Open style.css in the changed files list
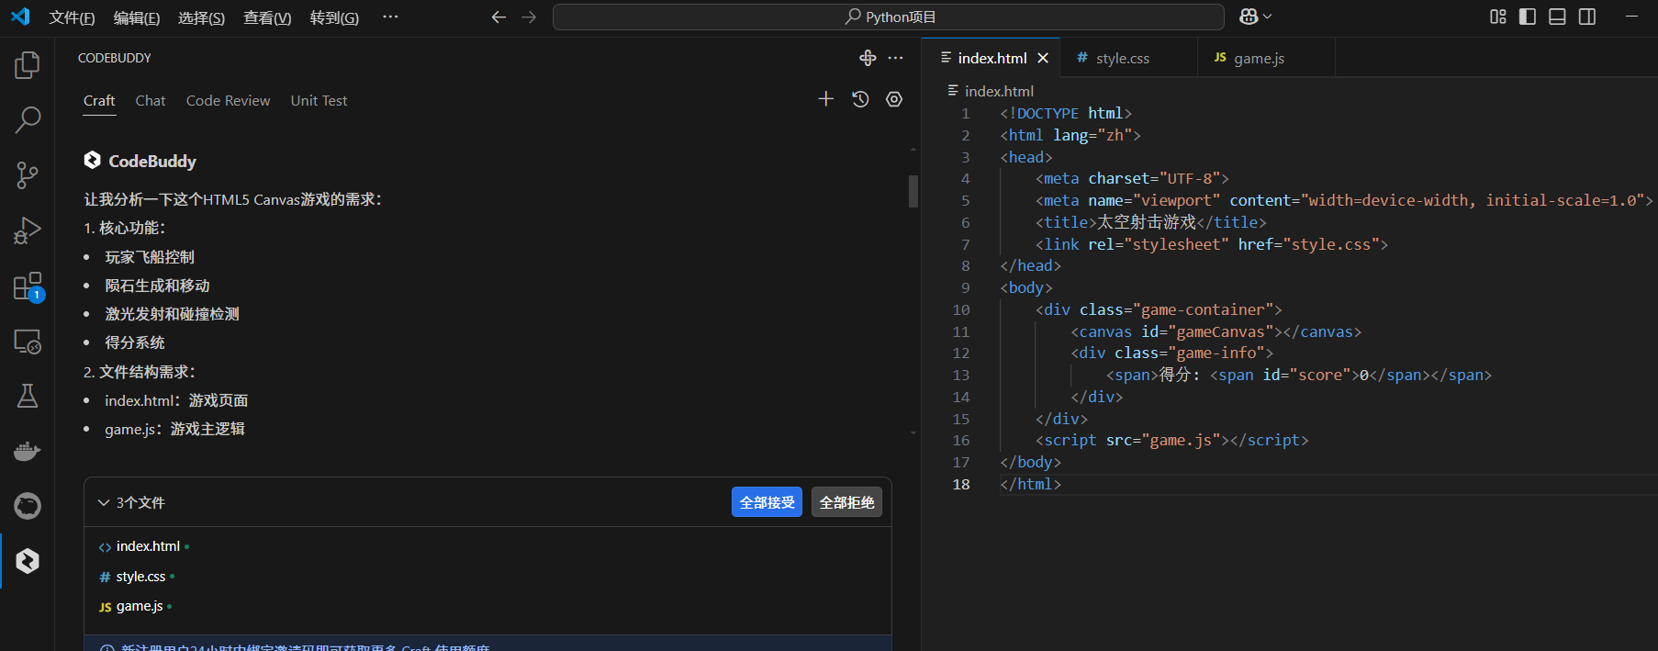The width and height of the screenshot is (1658, 651). [140, 577]
